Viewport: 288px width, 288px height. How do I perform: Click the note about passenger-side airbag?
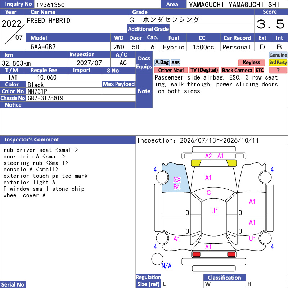(x=216, y=84)
